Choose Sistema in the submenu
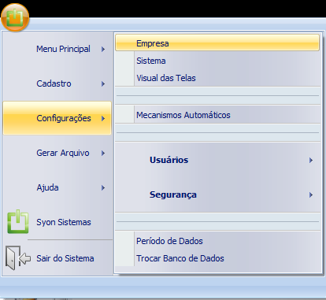The width and height of the screenshot is (326, 300). point(217,61)
